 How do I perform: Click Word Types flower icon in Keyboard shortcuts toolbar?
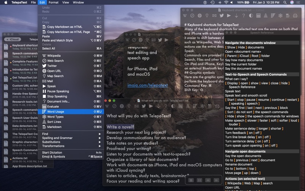point(280,16)
